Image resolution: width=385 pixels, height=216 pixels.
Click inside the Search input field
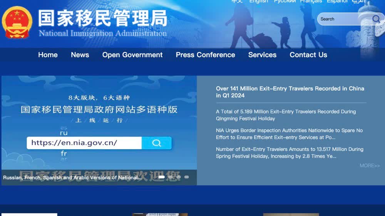[x=344, y=19]
